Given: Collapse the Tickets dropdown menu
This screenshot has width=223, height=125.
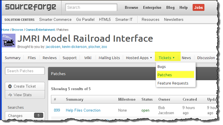Looking at the screenshot, I should [167, 58].
